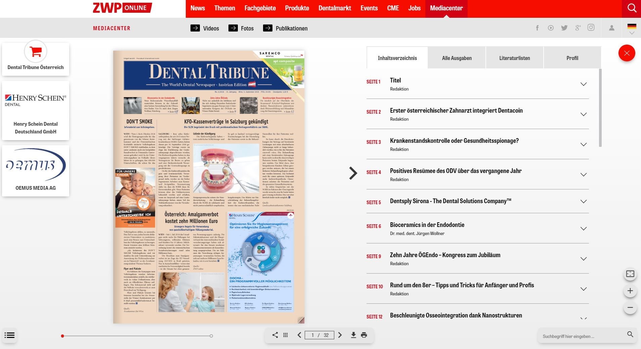Print the publication

click(364, 335)
